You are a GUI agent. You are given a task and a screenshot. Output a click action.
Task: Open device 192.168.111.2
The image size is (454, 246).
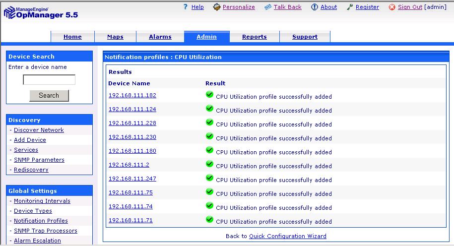click(129, 165)
